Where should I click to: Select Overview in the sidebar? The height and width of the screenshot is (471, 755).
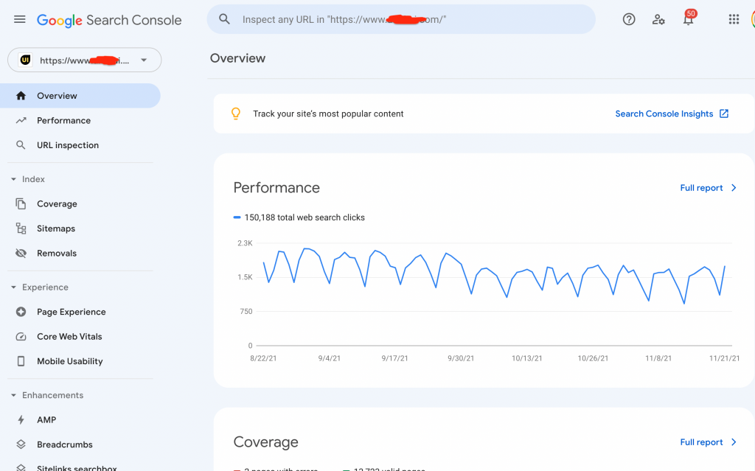coord(80,95)
